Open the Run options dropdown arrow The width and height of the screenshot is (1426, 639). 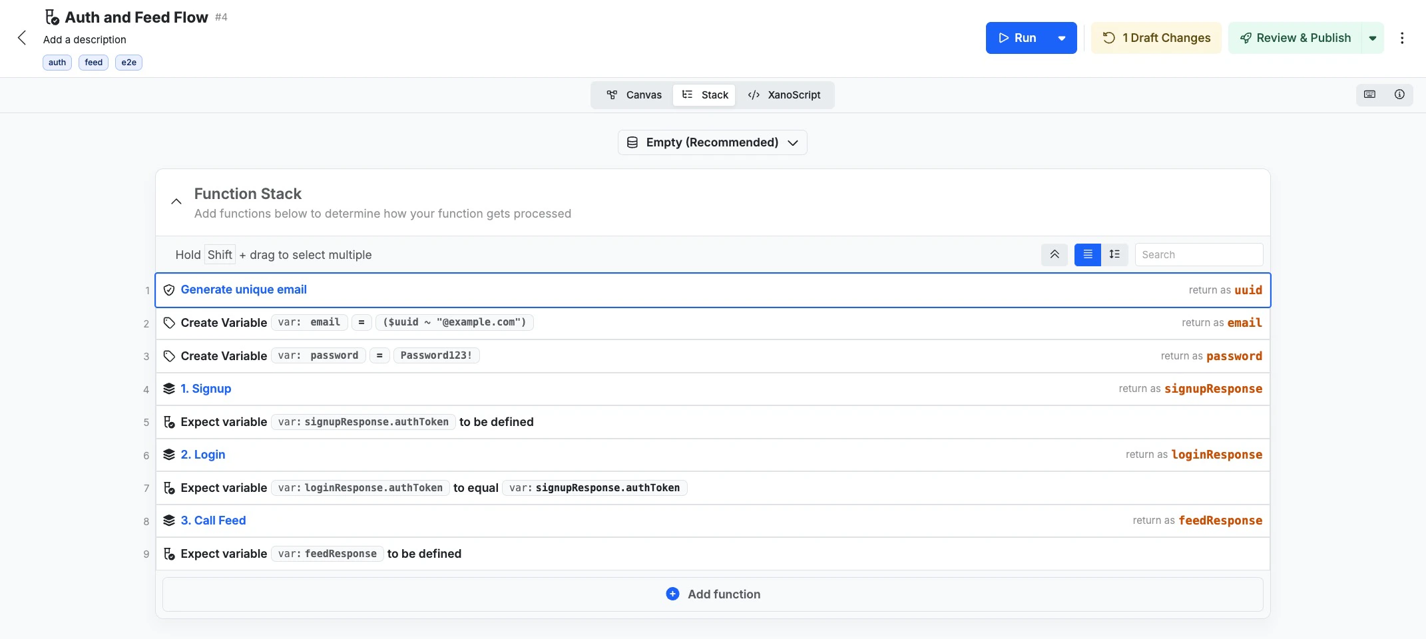click(x=1062, y=38)
